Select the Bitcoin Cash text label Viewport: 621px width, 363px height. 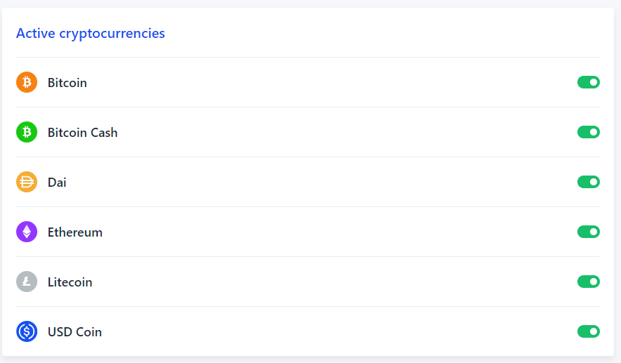(x=82, y=133)
